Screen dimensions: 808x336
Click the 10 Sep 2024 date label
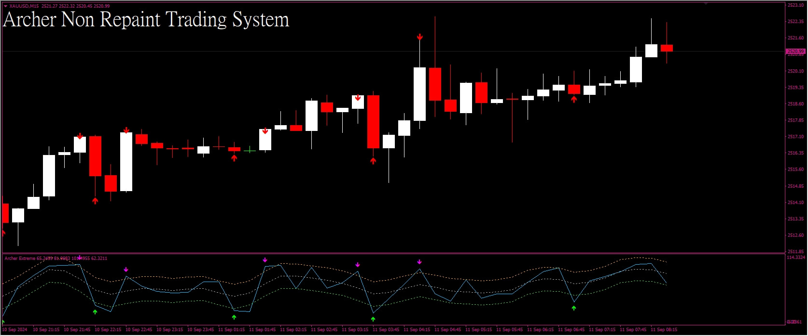coord(15,330)
